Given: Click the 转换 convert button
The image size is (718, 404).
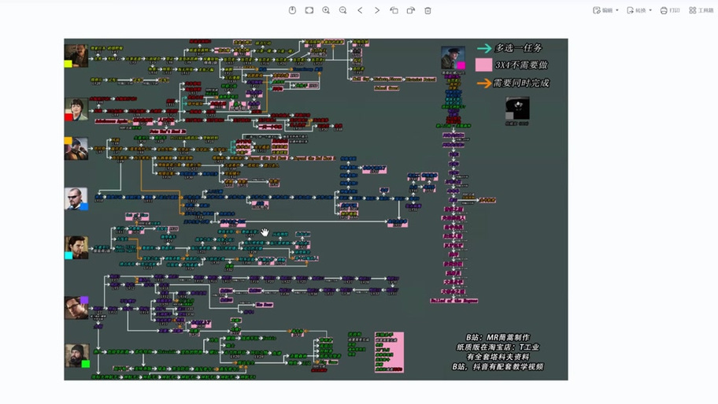Looking at the screenshot, I should [x=636, y=10].
